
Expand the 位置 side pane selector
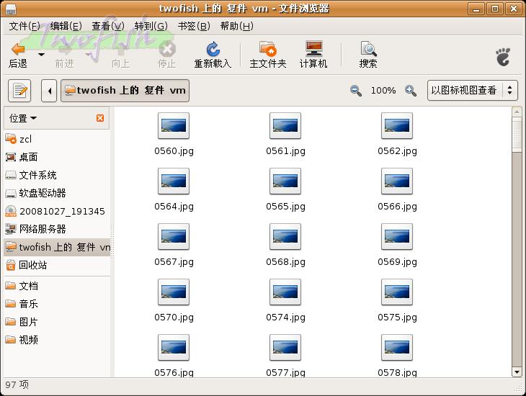click(x=23, y=118)
